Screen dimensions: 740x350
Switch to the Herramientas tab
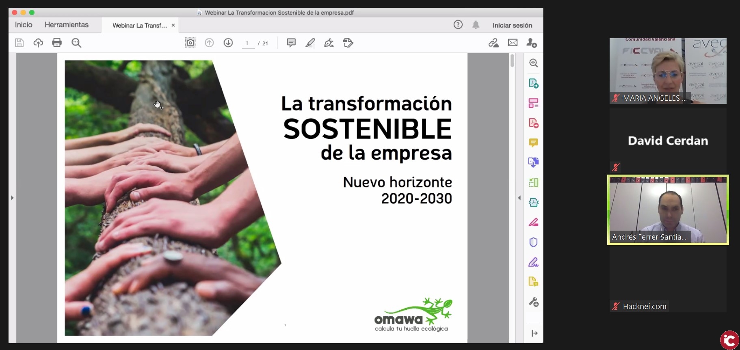67,25
